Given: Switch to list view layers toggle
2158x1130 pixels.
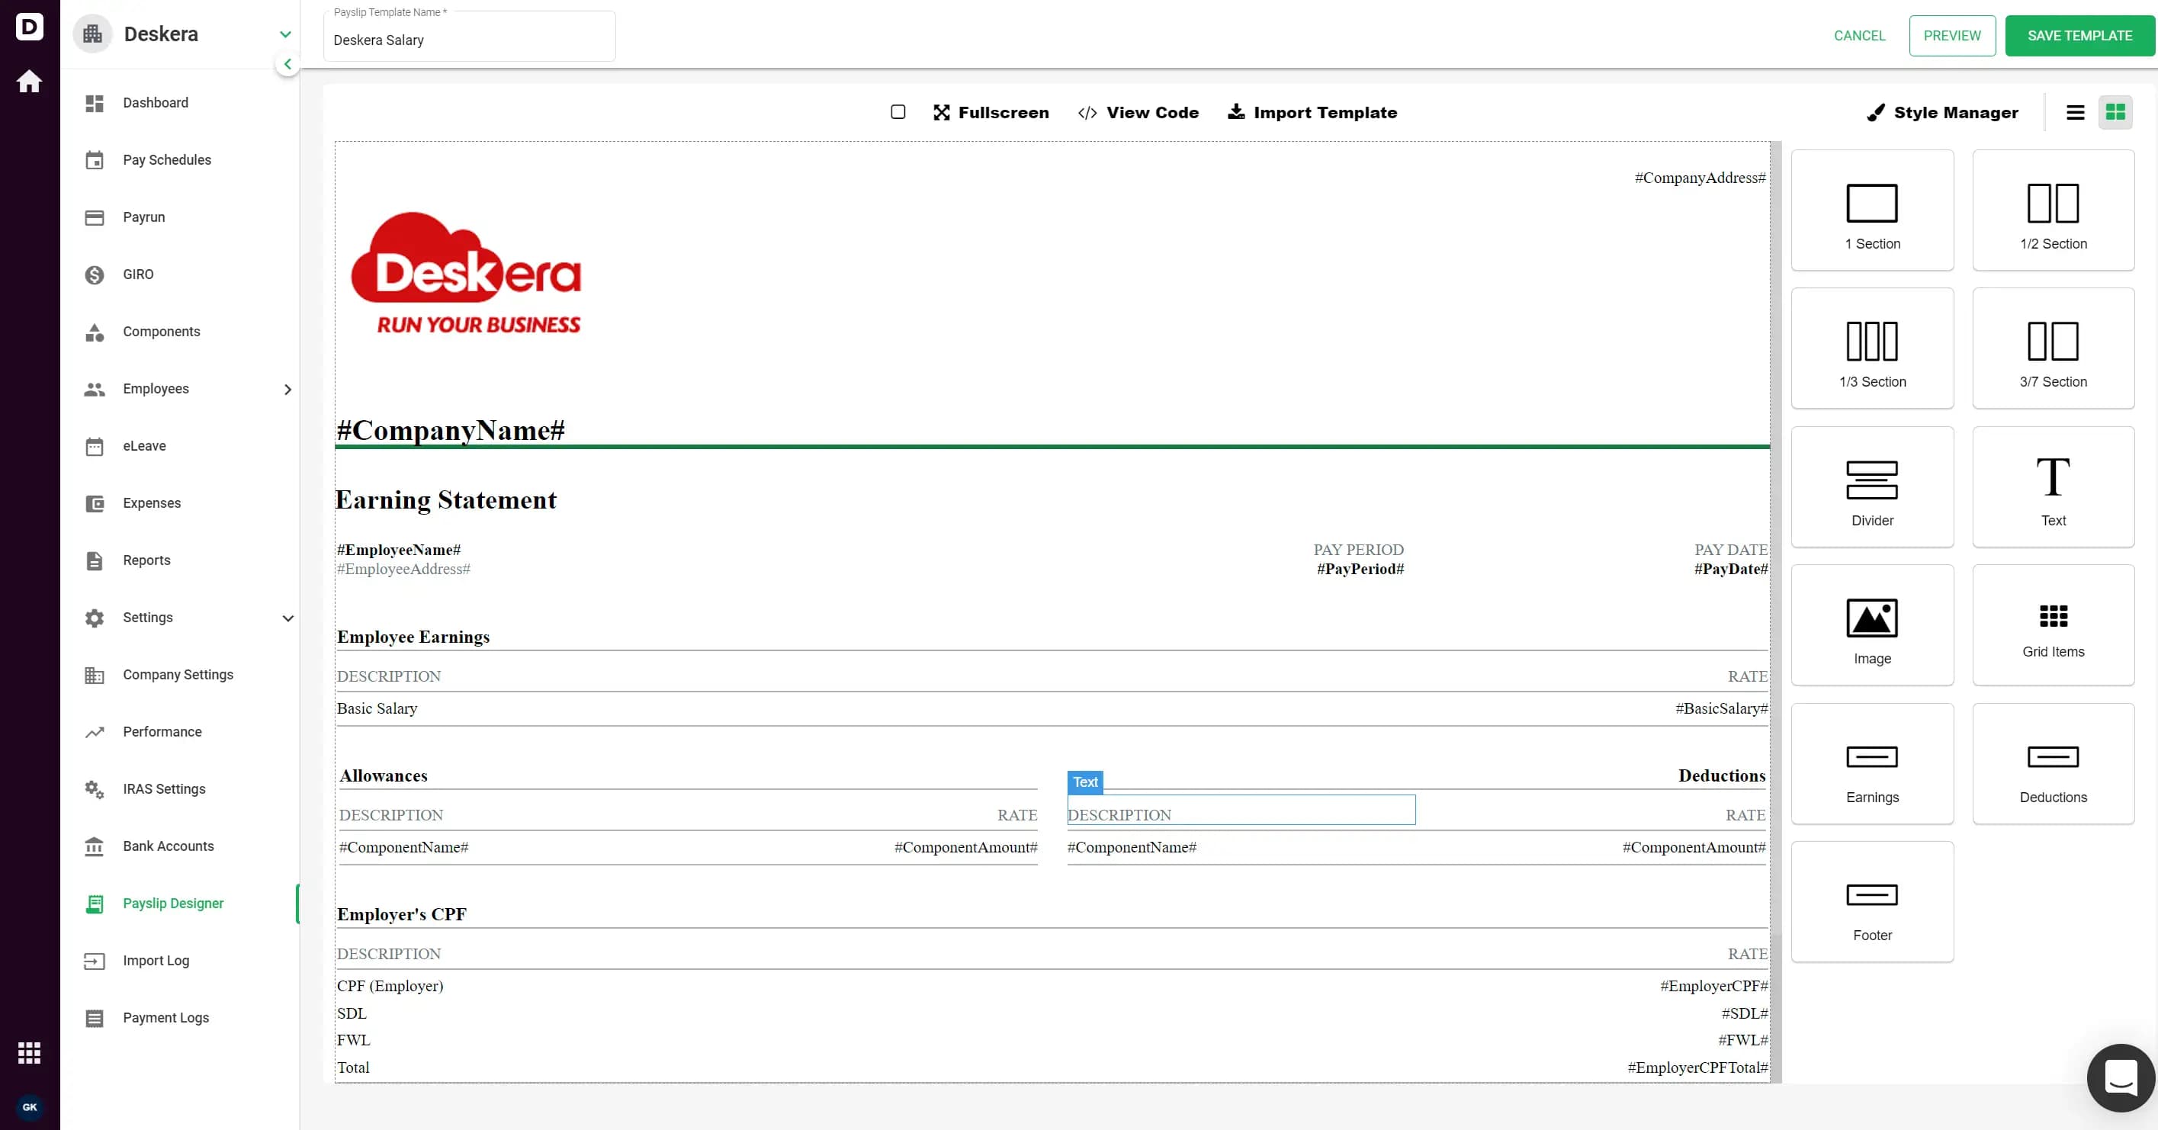Looking at the screenshot, I should [x=2075, y=111].
